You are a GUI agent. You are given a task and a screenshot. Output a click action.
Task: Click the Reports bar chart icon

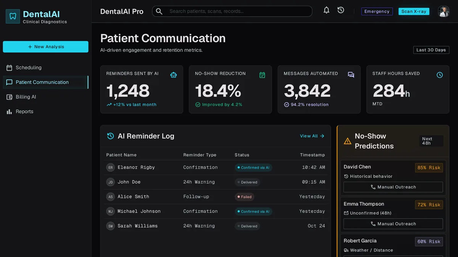[10, 112]
